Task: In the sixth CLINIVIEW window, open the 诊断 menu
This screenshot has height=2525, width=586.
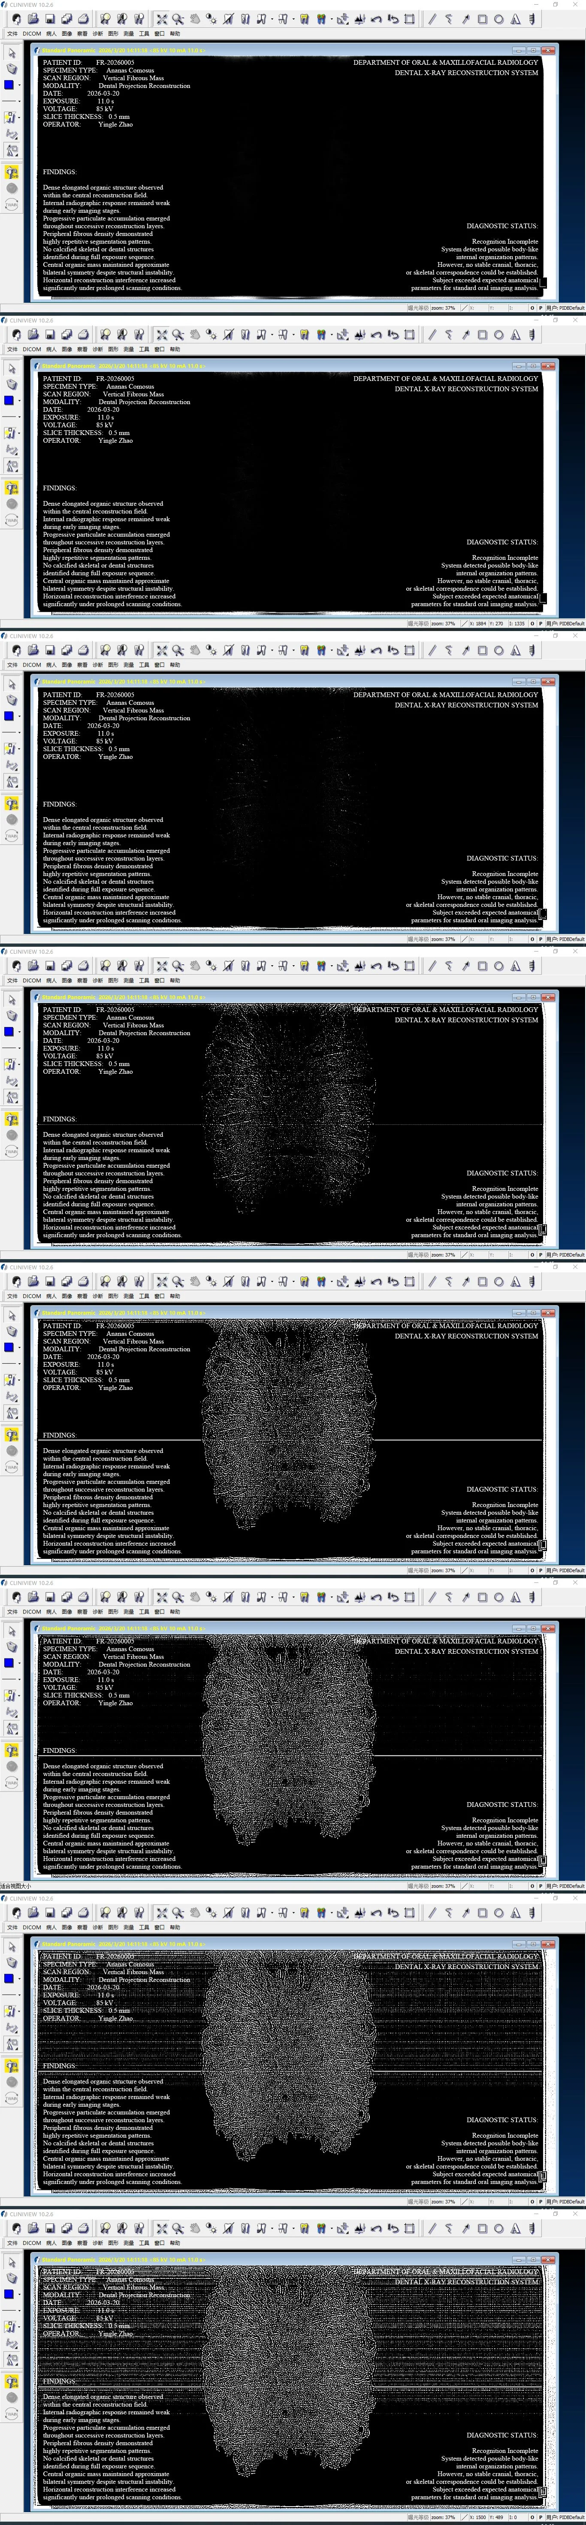Action: (x=98, y=1611)
